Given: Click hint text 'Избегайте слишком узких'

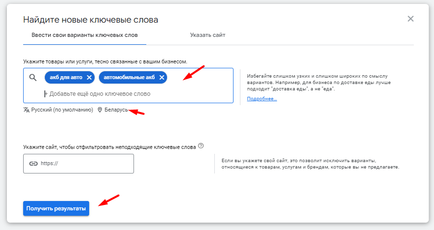Looking at the screenshot, I should [x=319, y=82].
